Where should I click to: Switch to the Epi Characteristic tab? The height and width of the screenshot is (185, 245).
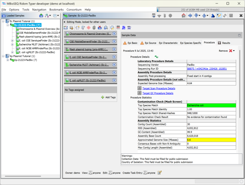tap(168, 43)
